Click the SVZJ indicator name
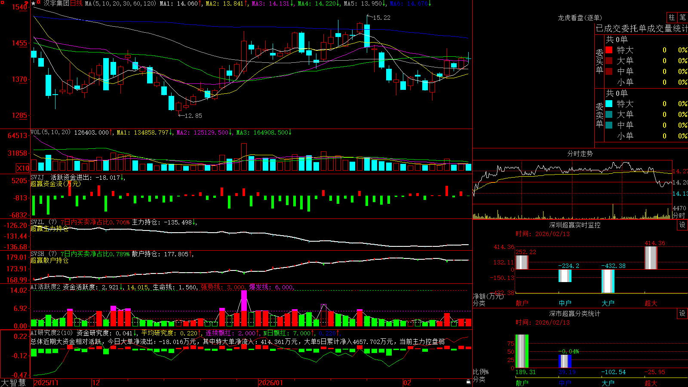 point(37,177)
